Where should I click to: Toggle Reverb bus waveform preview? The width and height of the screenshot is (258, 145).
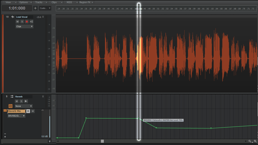pos(26,101)
